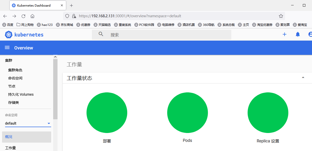Click the sidebar scrollbar up arrow

pos(55,57)
